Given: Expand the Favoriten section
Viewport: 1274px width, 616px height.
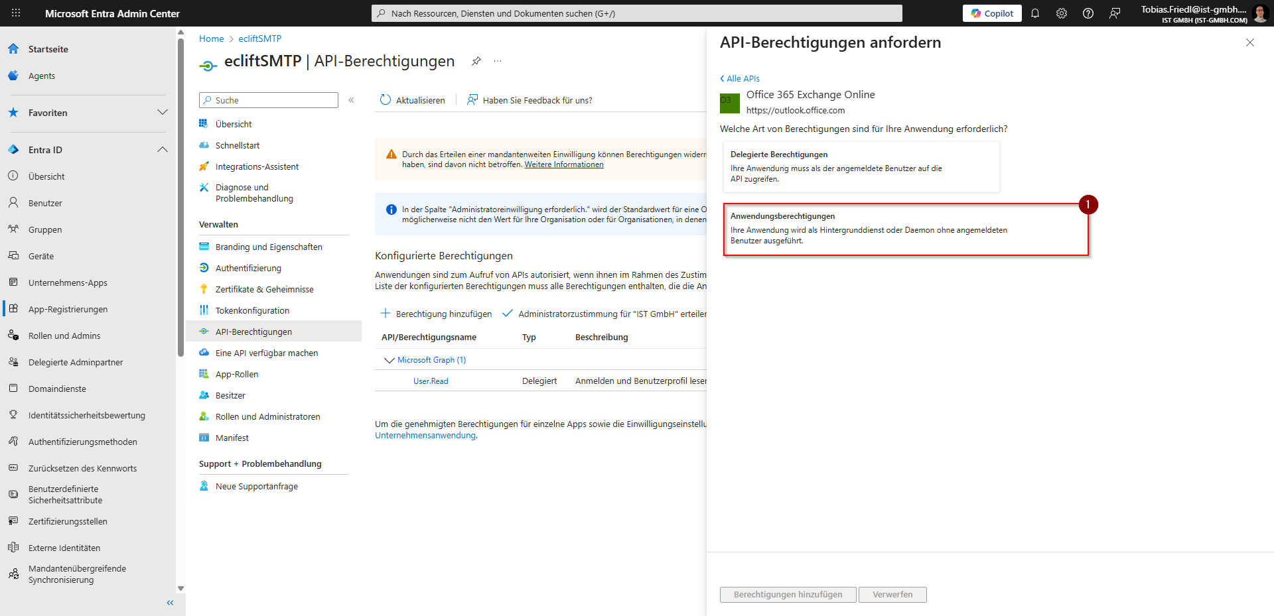Looking at the screenshot, I should click(x=162, y=113).
